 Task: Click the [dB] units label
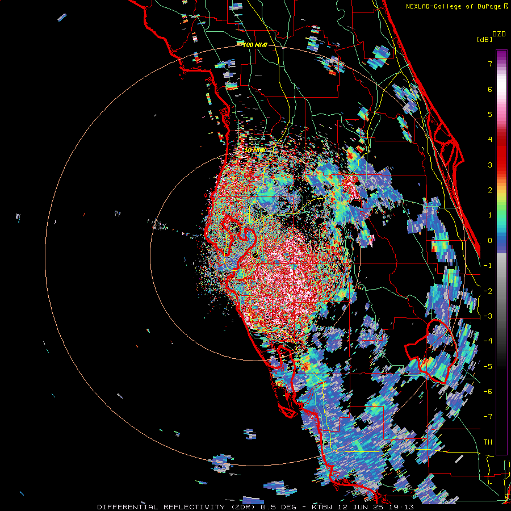coord(484,39)
